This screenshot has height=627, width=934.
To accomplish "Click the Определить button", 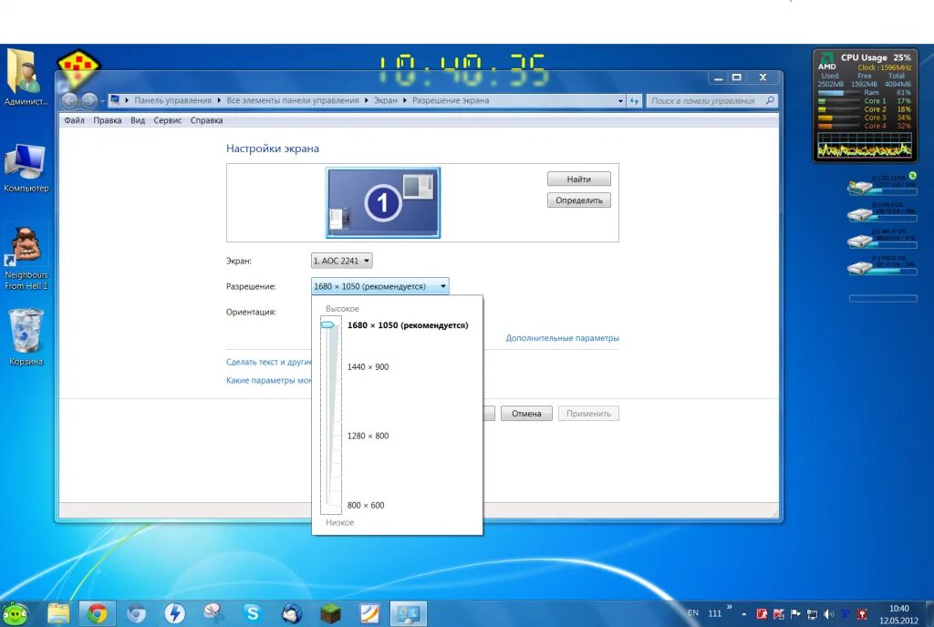I will coord(579,200).
